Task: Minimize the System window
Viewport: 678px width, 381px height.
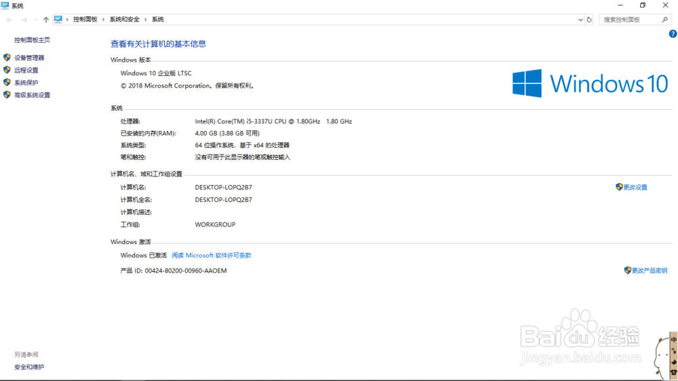Action: [620, 5]
